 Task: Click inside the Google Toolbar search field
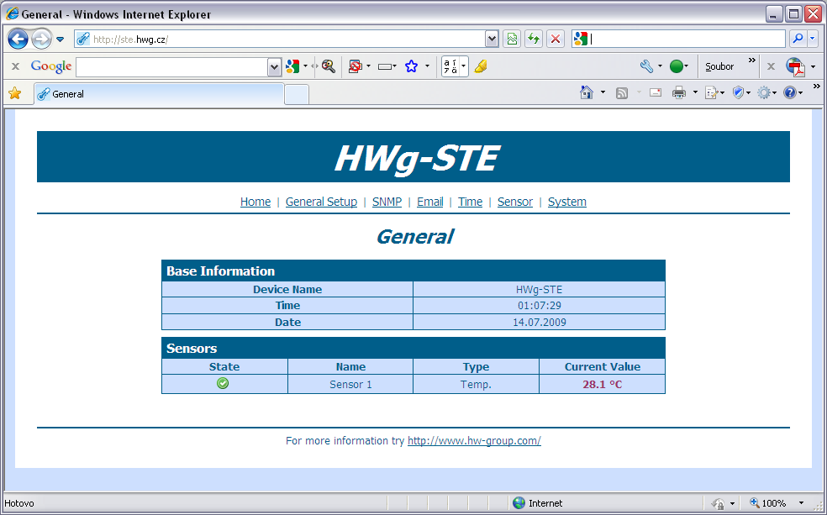click(x=172, y=67)
